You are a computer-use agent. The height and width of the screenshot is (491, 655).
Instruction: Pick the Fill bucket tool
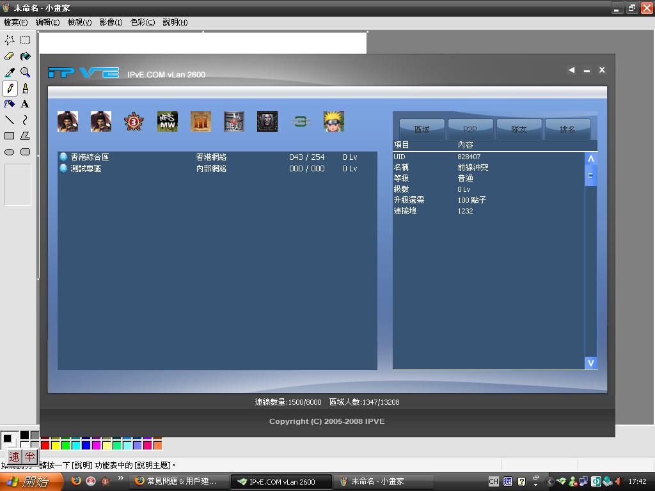[25, 56]
